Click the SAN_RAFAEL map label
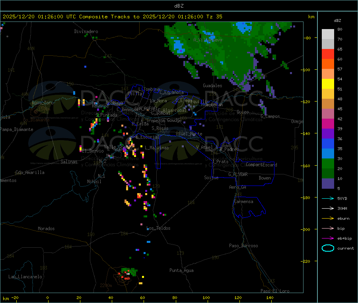Screen dimensions: 358x303 click(x=146, y=108)
